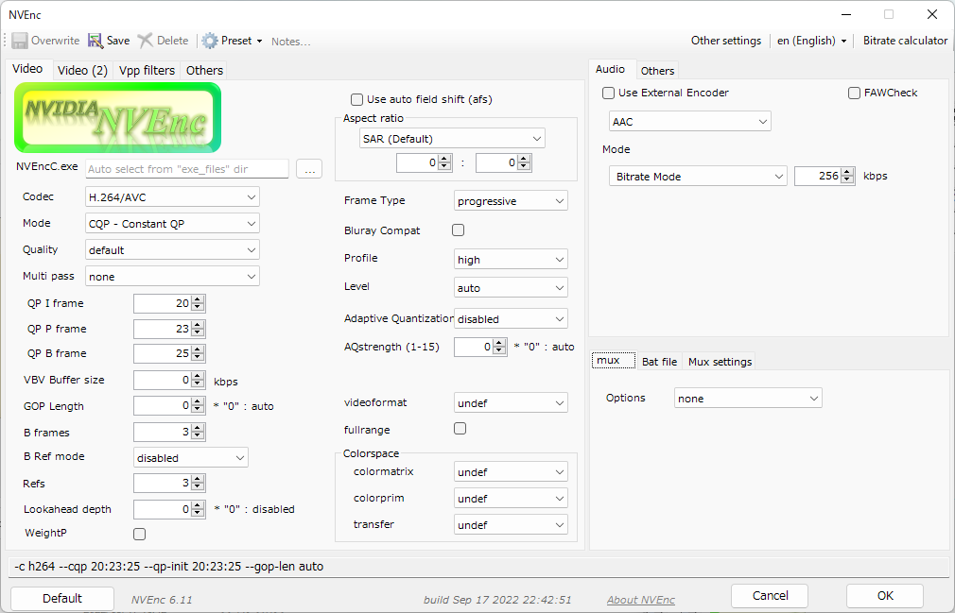The height and width of the screenshot is (613, 955).
Task: Confirm with the OK button
Action: (x=885, y=595)
